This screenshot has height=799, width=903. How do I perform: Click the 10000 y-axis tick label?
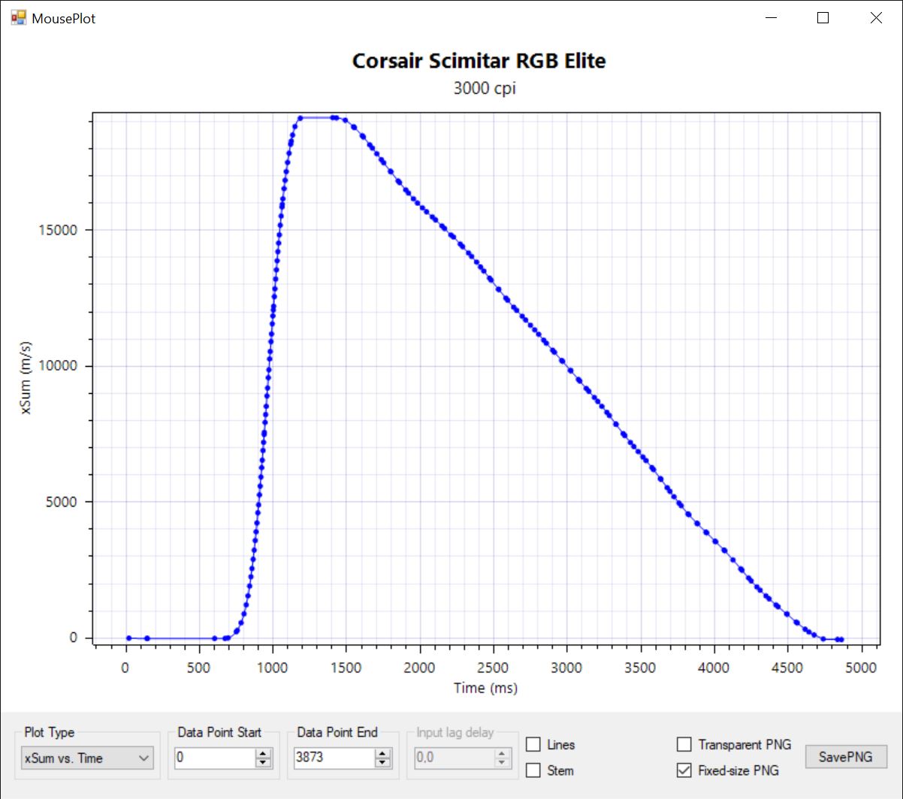58,366
